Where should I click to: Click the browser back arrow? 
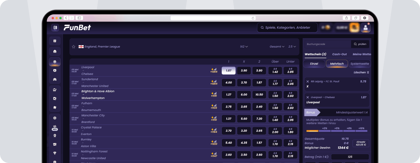coord(66,18)
